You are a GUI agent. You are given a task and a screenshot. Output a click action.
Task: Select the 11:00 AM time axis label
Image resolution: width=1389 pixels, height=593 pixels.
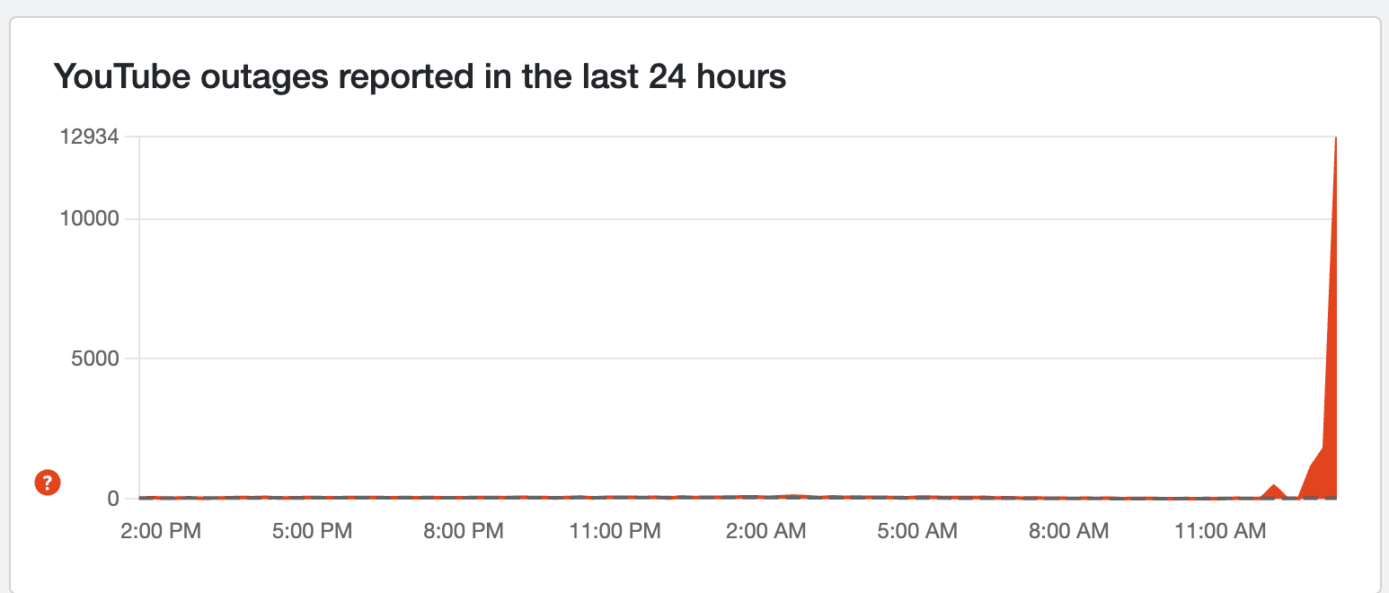point(1219,531)
